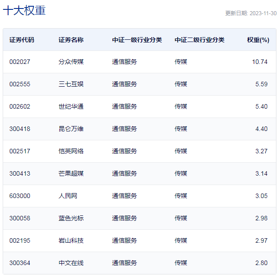Click weight value 2.97

(261, 240)
